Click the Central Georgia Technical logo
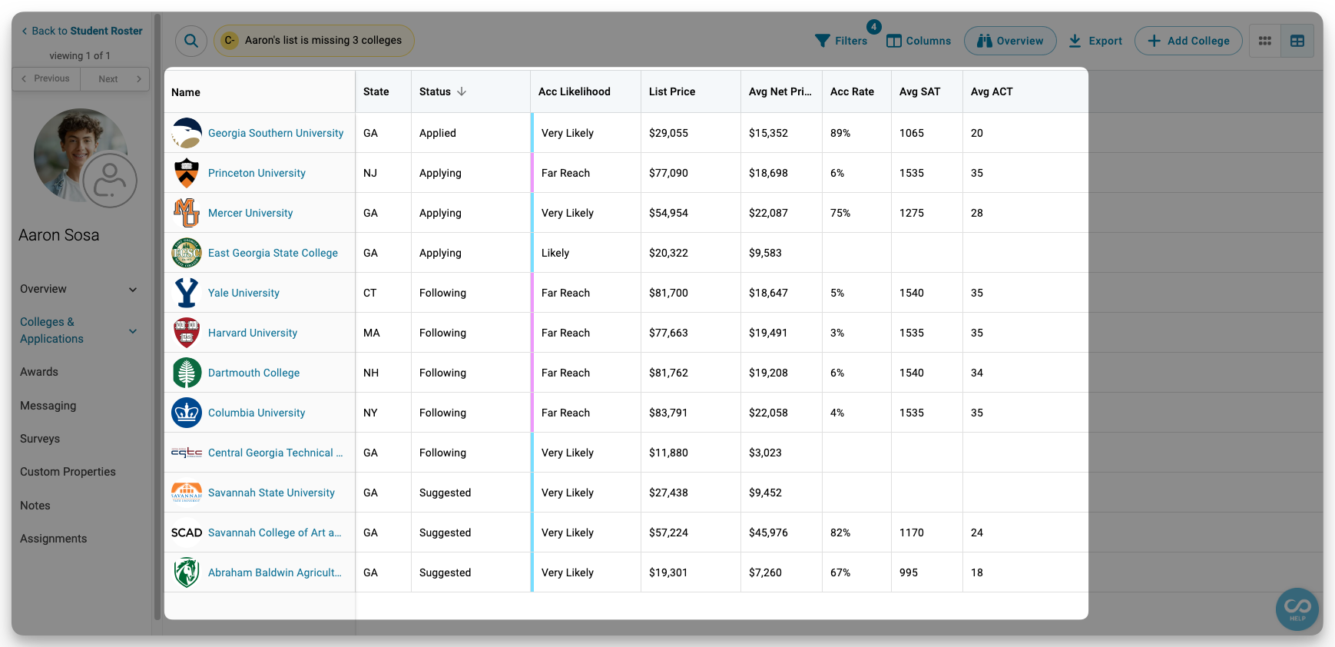1335x647 pixels. point(187,453)
